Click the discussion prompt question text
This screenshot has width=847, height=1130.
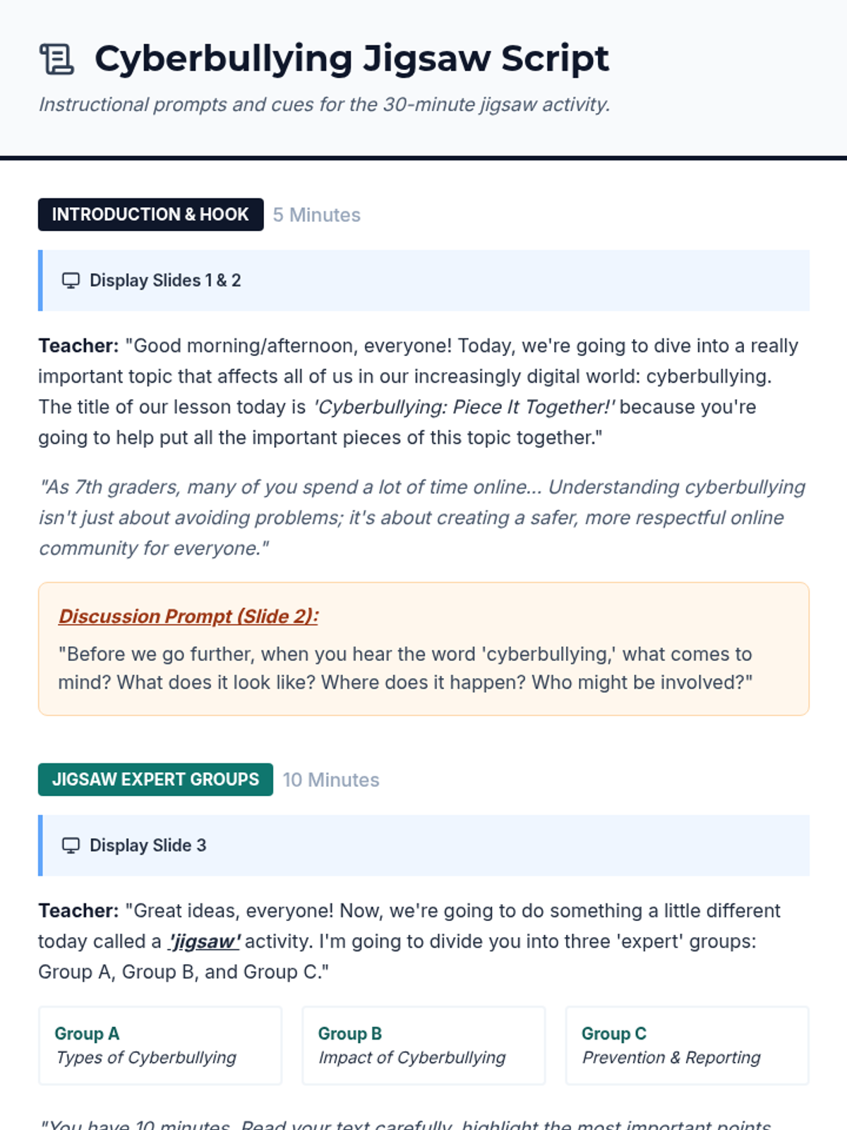click(x=405, y=668)
